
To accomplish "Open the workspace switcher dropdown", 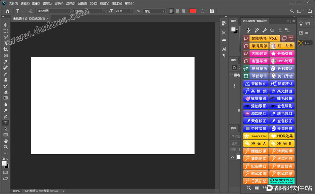I will coord(301,11).
